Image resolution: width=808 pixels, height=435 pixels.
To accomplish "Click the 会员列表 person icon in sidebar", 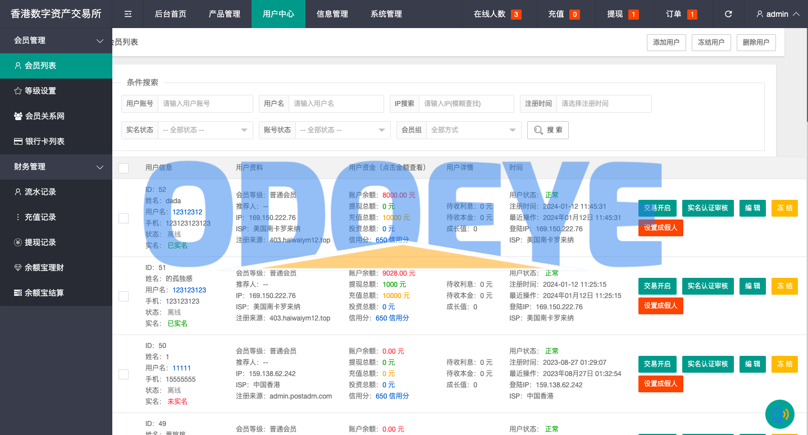I will [18, 66].
